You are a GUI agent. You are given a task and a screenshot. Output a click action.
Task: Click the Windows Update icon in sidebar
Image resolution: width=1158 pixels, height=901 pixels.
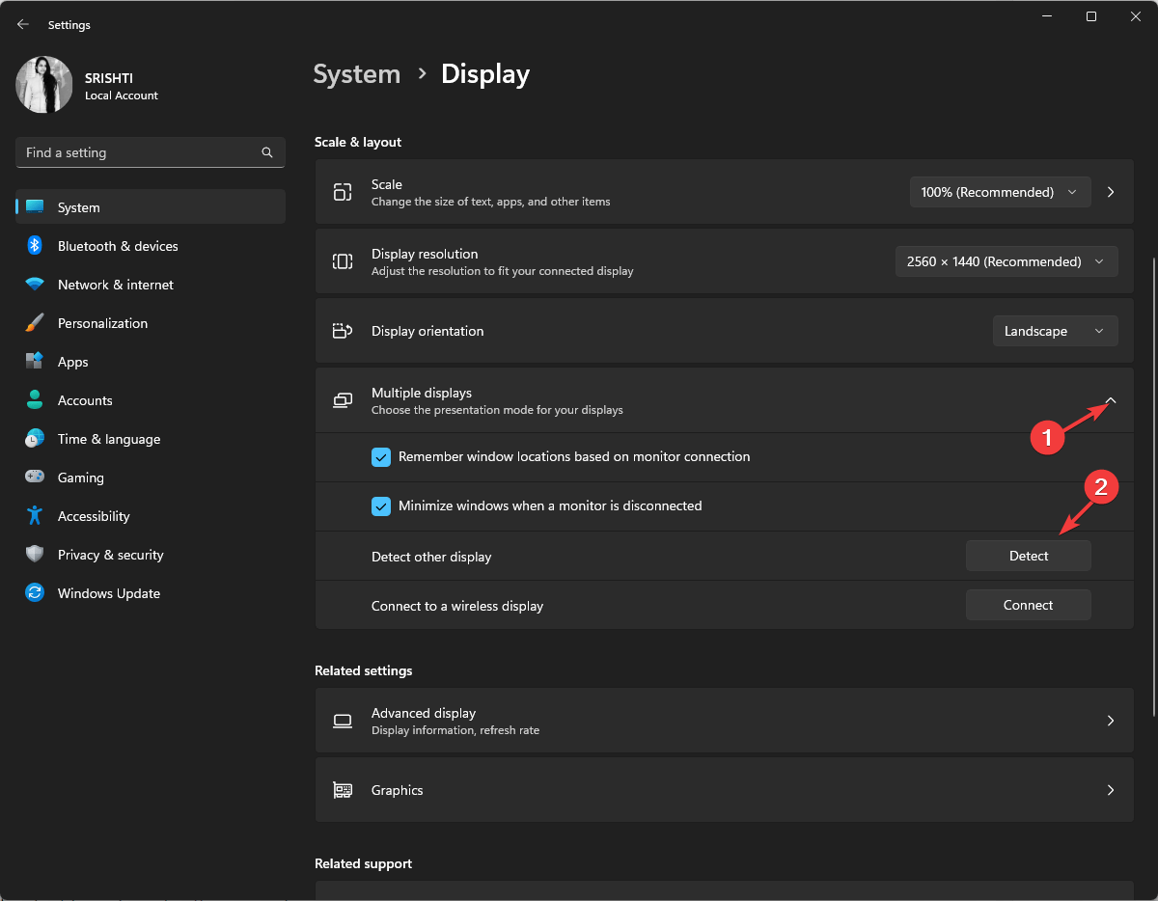[34, 592]
